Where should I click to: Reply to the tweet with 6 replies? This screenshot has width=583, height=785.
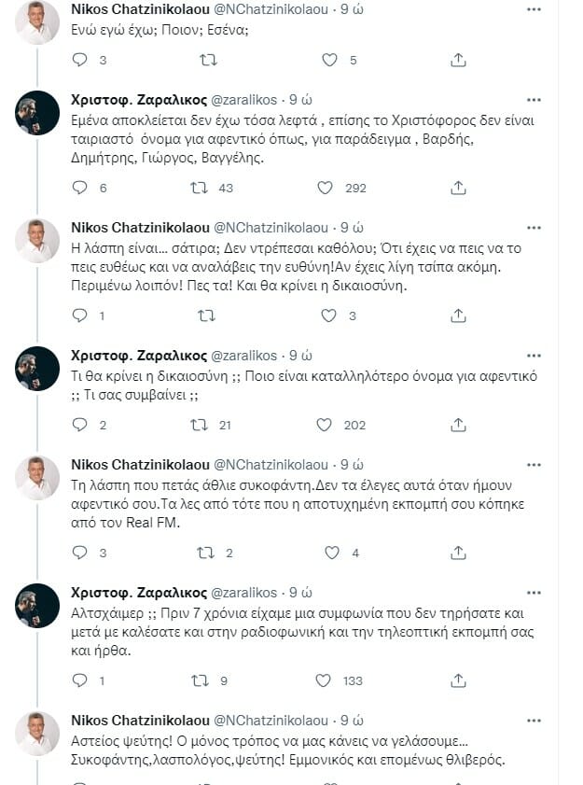(x=79, y=188)
